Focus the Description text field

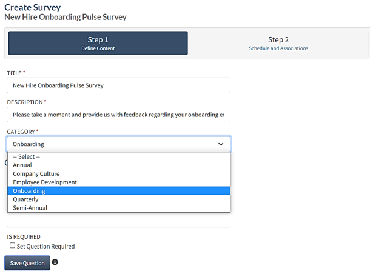click(x=118, y=115)
